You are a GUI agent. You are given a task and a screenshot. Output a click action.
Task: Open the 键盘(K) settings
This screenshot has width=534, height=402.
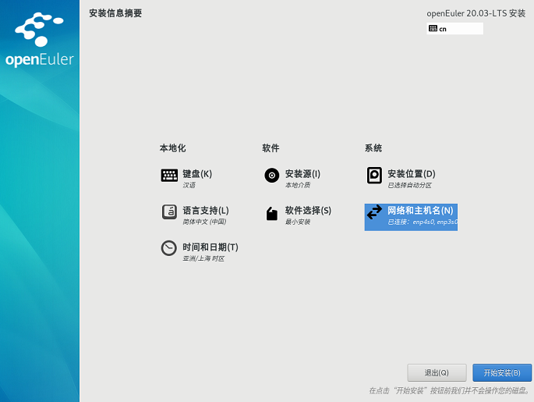point(197,174)
